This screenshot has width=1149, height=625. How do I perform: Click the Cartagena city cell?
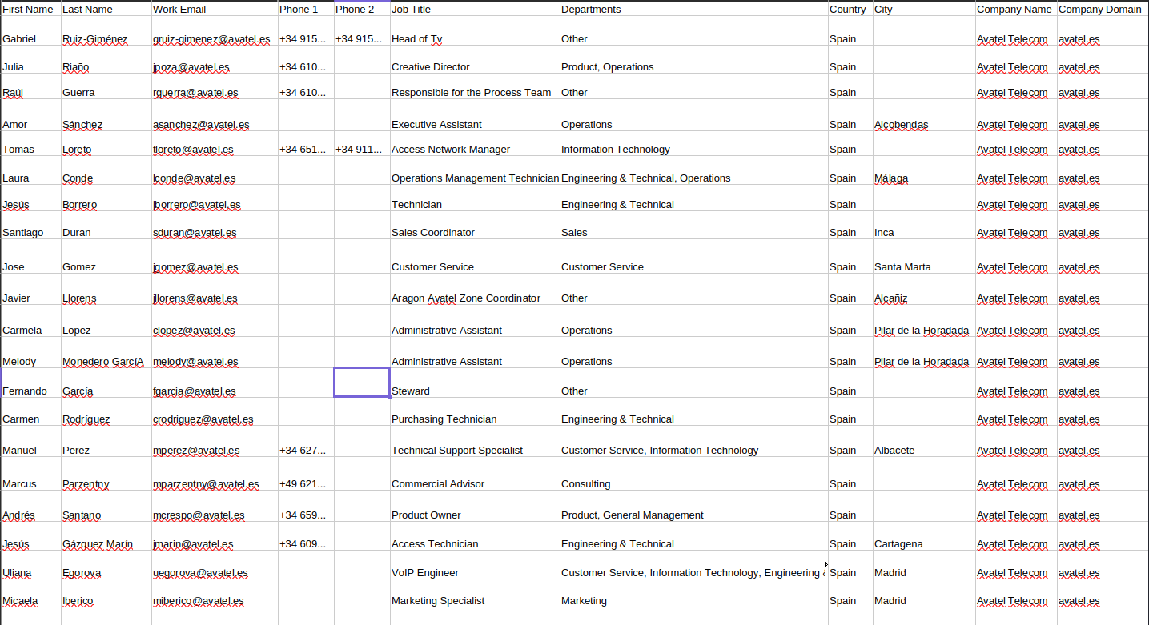(x=924, y=536)
